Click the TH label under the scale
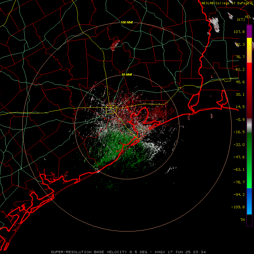The height and width of the screenshot is (254, 254). click(242, 220)
